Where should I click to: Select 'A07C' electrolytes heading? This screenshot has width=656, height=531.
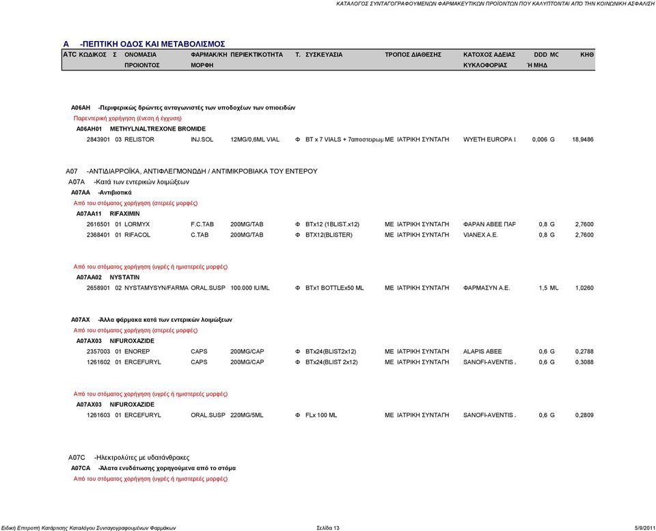[129, 458]
